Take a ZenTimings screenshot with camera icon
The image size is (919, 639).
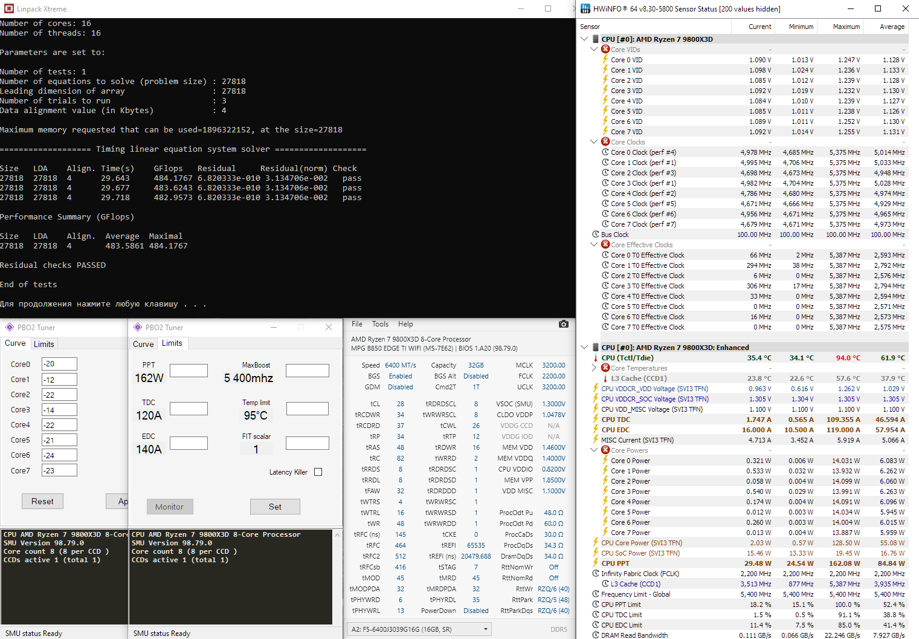click(x=564, y=324)
